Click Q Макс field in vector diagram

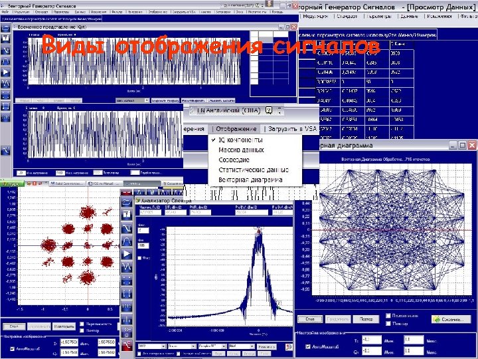tap(414, 351)
